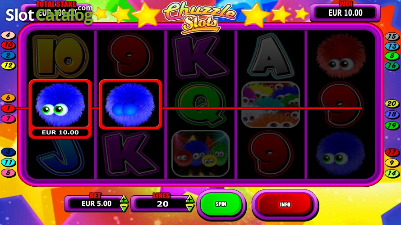Select payline marker number 20
This screenshot has height=225, width=401.
(392, 103)
